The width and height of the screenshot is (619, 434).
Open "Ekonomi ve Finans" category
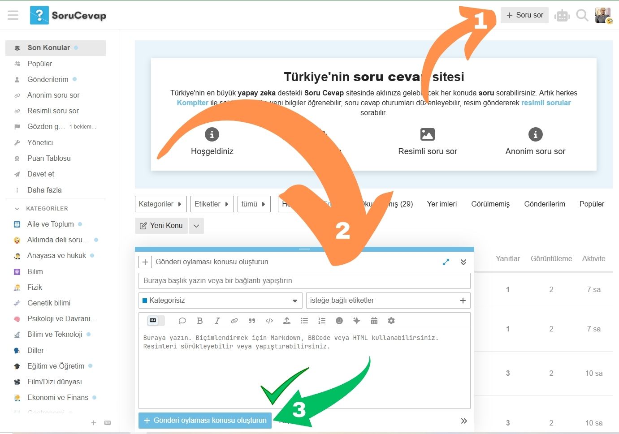(56, 397)
